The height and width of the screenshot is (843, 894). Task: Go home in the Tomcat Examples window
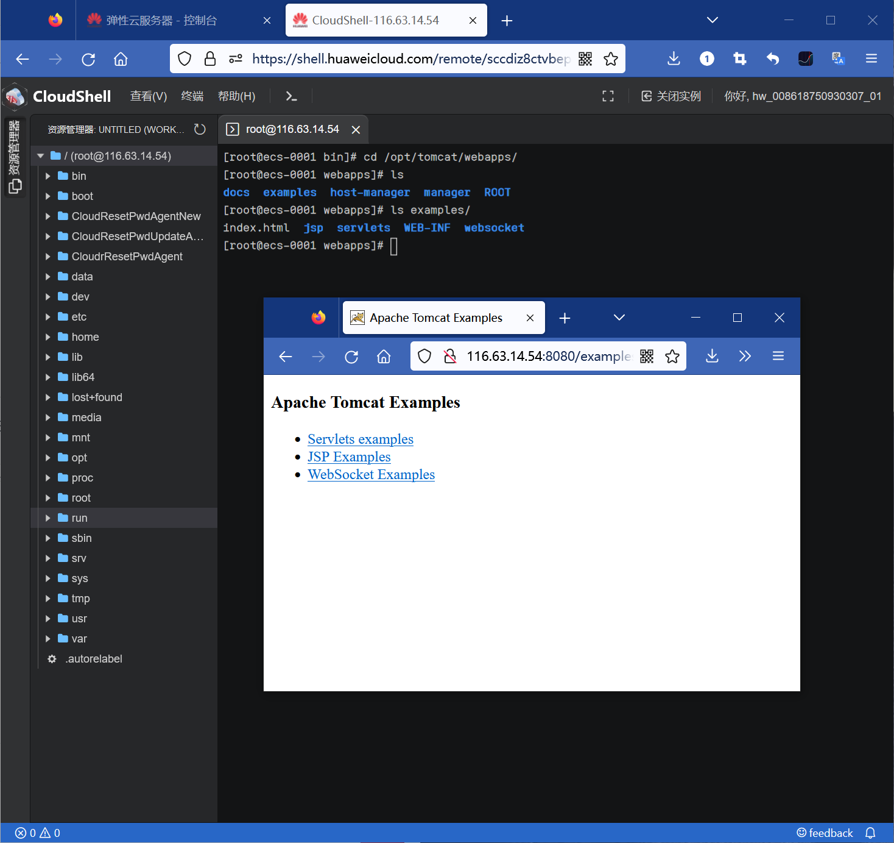point(384,357)
